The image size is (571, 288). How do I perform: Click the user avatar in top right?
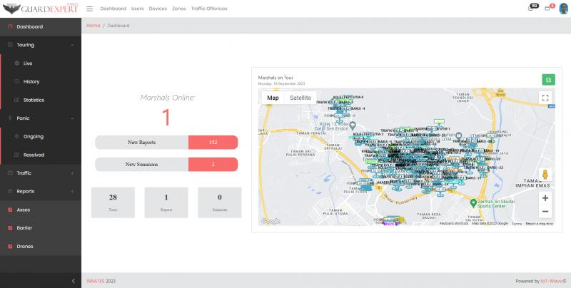pyautogui.click(x=562, y=9)
